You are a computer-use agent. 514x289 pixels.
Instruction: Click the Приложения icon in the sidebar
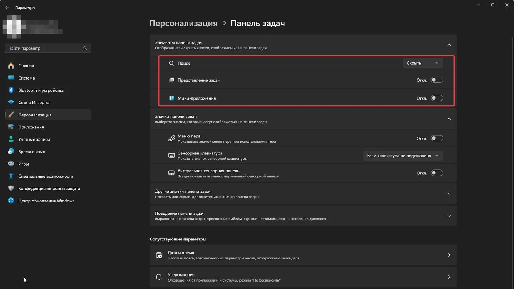pos(11,127)
